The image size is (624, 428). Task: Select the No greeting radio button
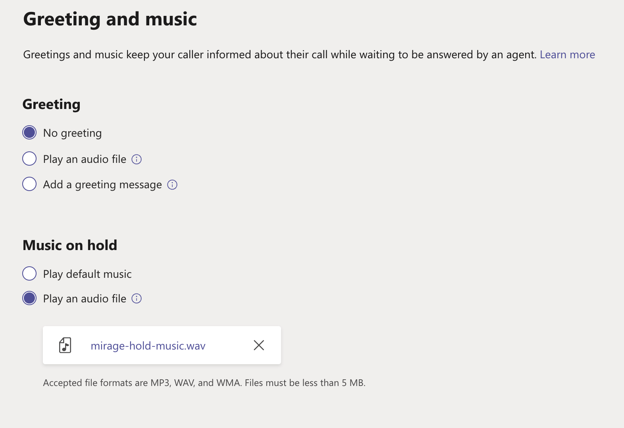29,132
